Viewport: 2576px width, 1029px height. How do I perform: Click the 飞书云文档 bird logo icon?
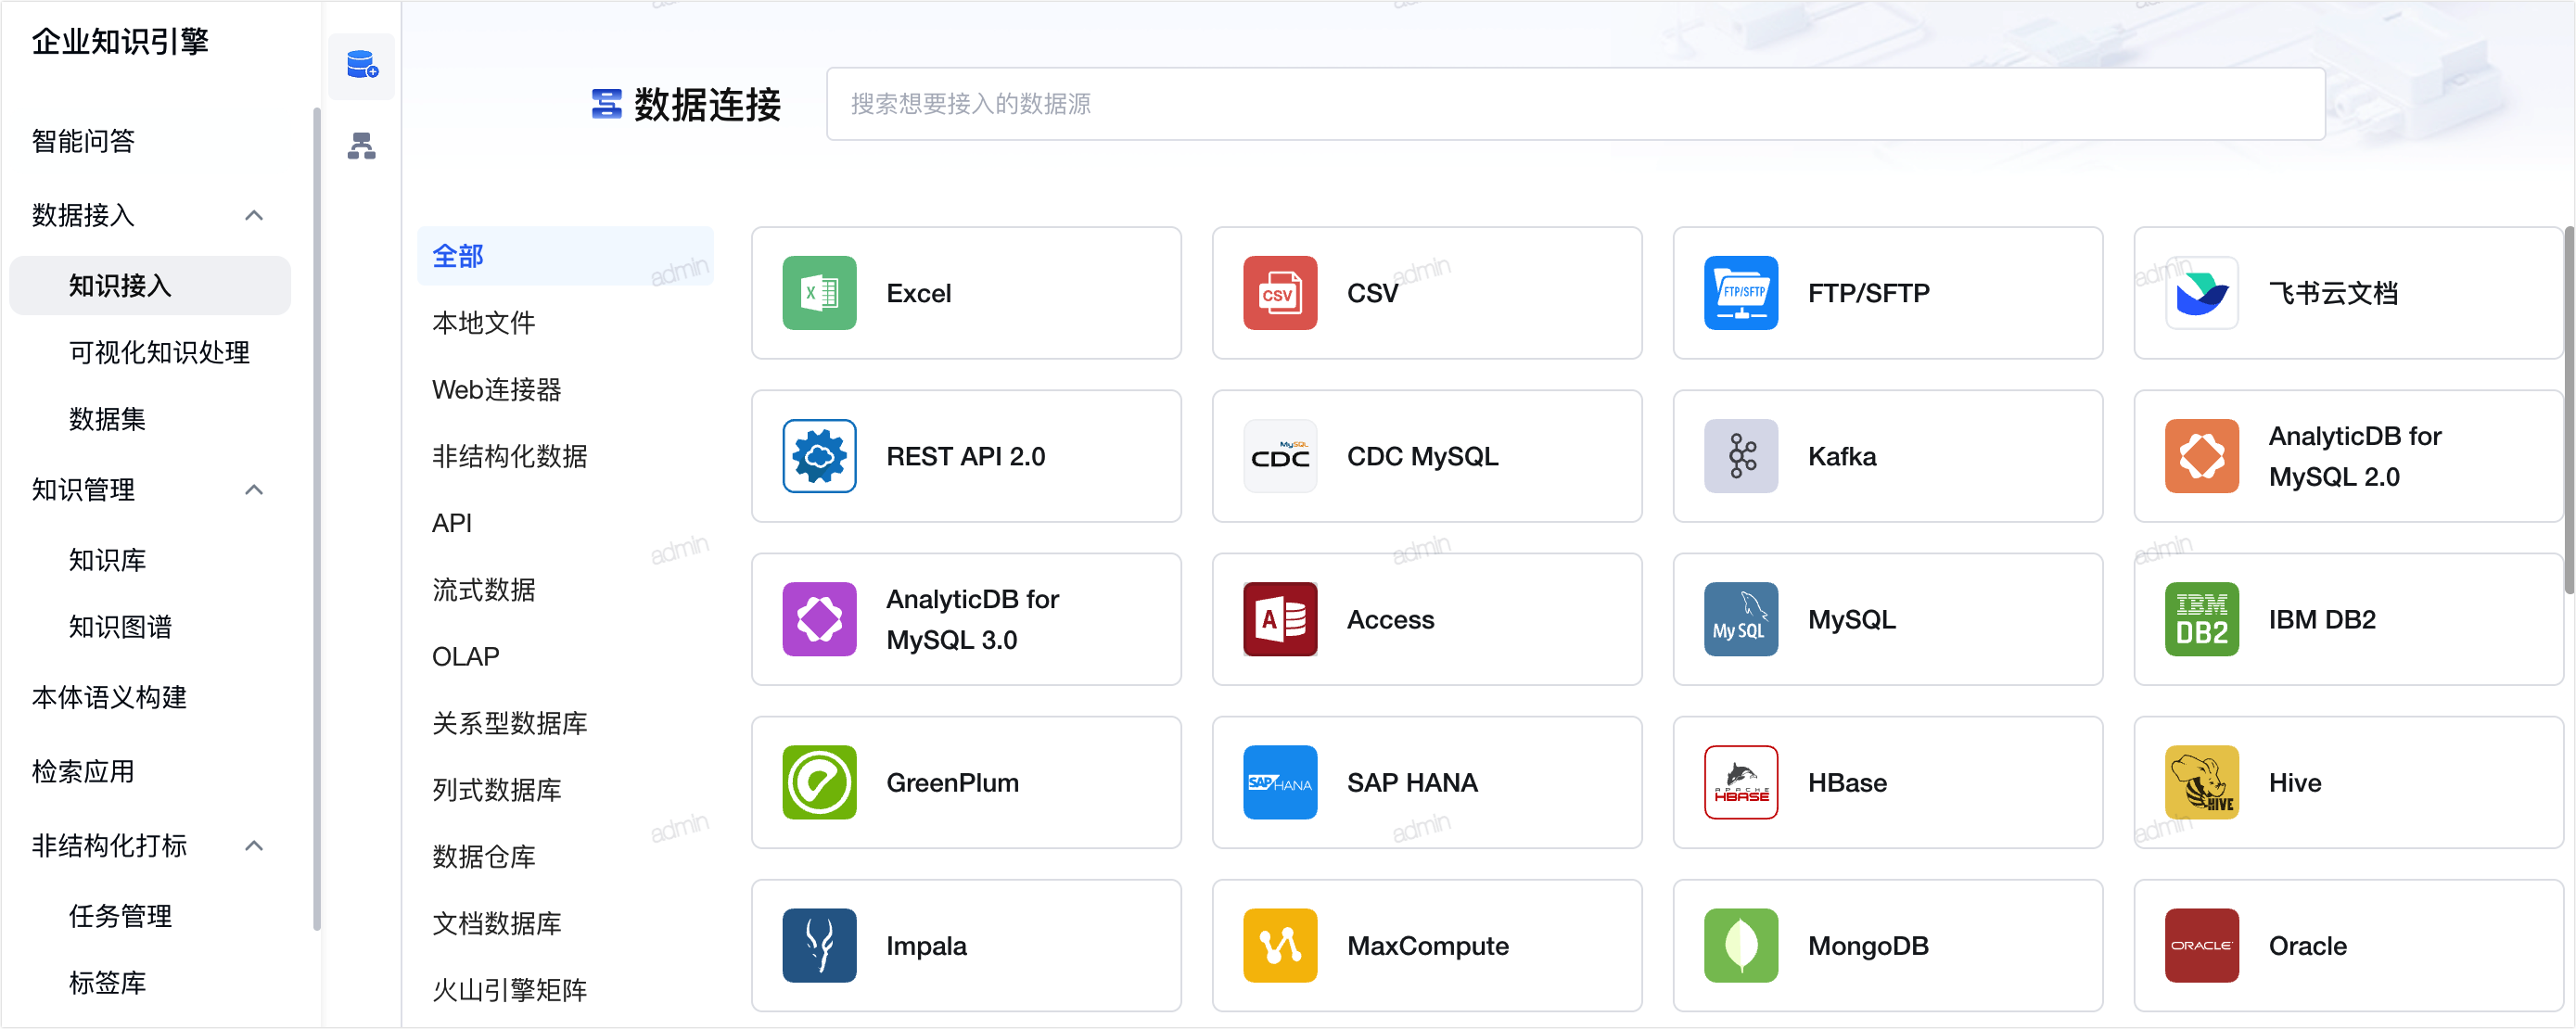[x=2202, y=293]
